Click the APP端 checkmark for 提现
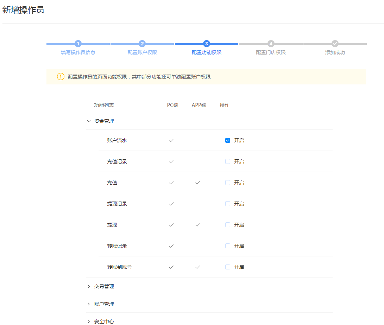The width and height of the screenshot is (384, 325). coord(197,225)
